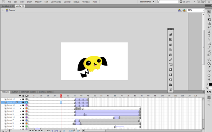This screenshot has width=212, height=132.
Task: Lock Layer 11
Action: coord(23,108)
